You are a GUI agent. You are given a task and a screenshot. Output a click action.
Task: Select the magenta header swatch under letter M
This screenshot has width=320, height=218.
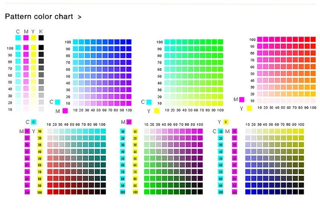pyautogui.click(x=26, y=38)
